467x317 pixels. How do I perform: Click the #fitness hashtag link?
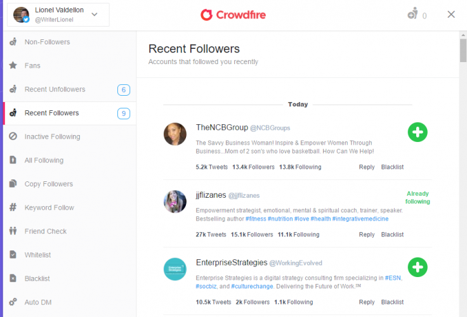pos(256,219)
